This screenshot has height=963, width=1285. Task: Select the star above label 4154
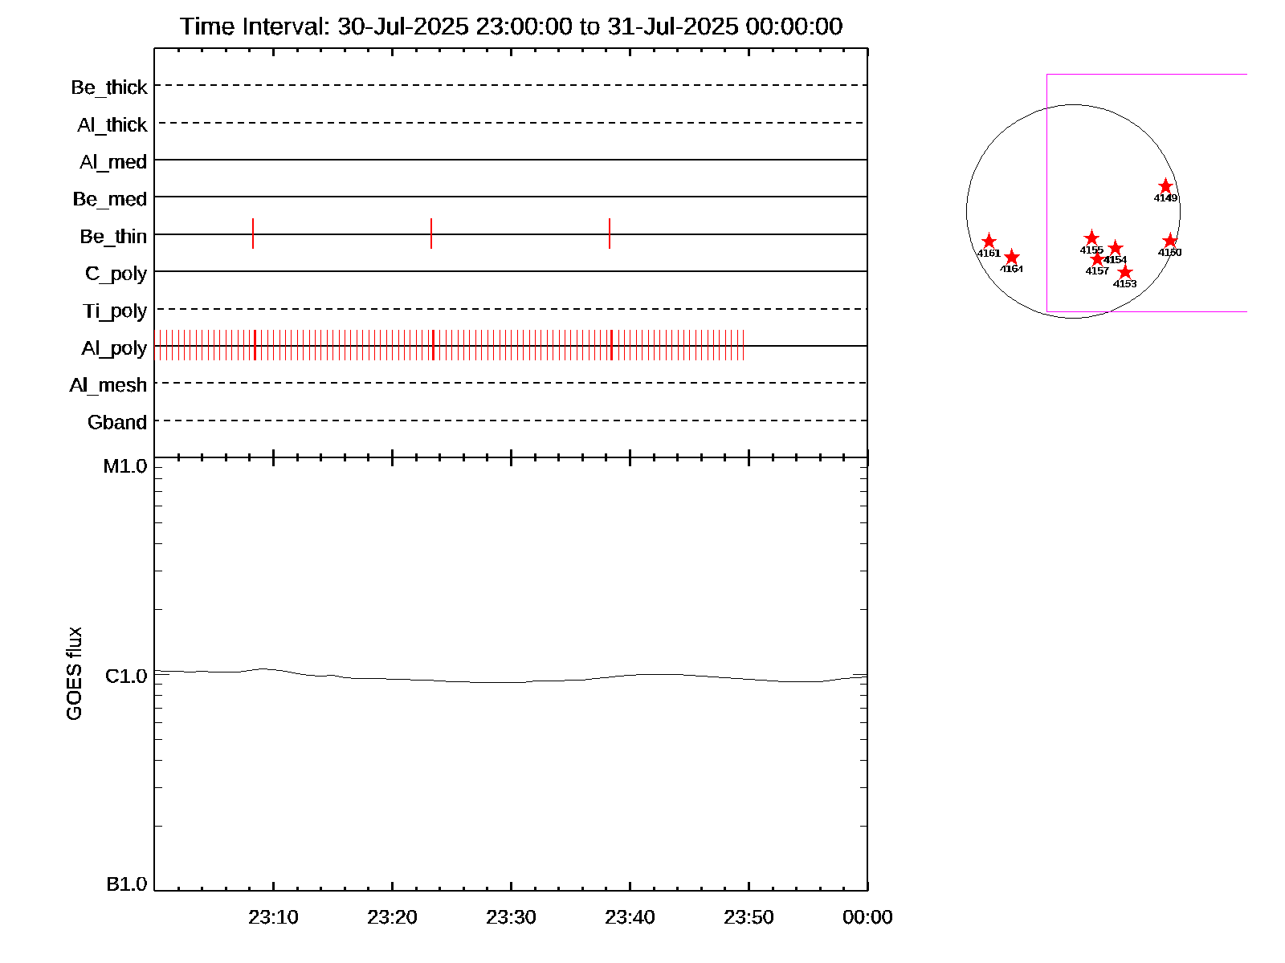(x=1115, y=249)
